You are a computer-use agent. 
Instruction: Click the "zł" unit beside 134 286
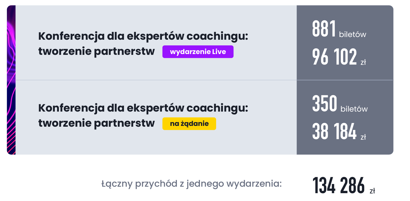(372, 191)
